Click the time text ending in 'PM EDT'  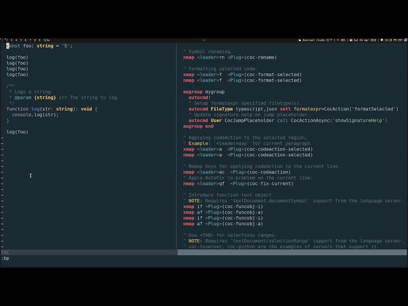click(x=393, y=40)
